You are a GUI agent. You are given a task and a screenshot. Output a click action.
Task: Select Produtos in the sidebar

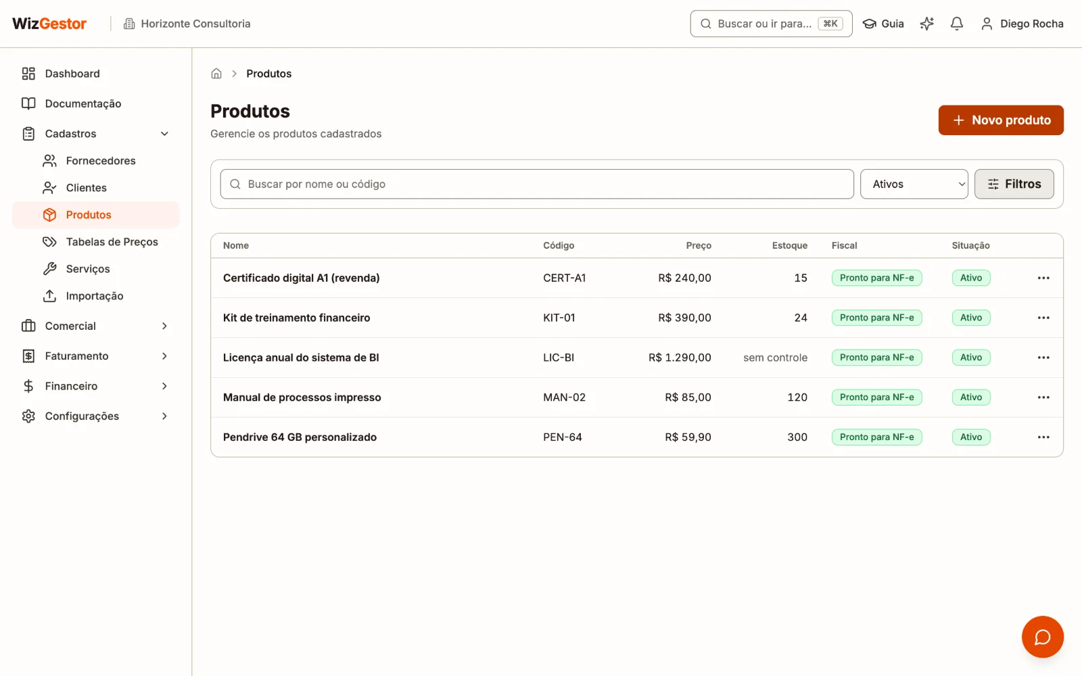(95, 215)
